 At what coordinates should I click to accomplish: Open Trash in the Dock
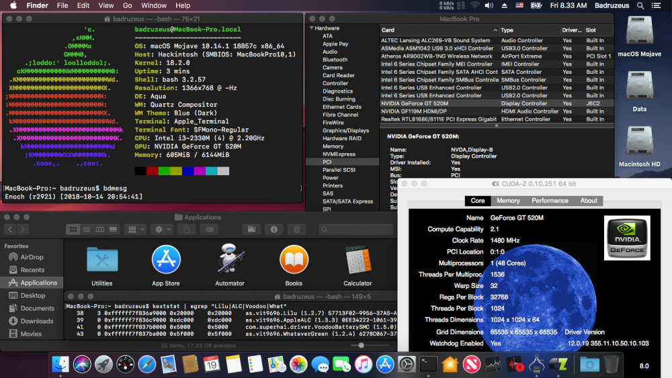(x=612, y=365)
